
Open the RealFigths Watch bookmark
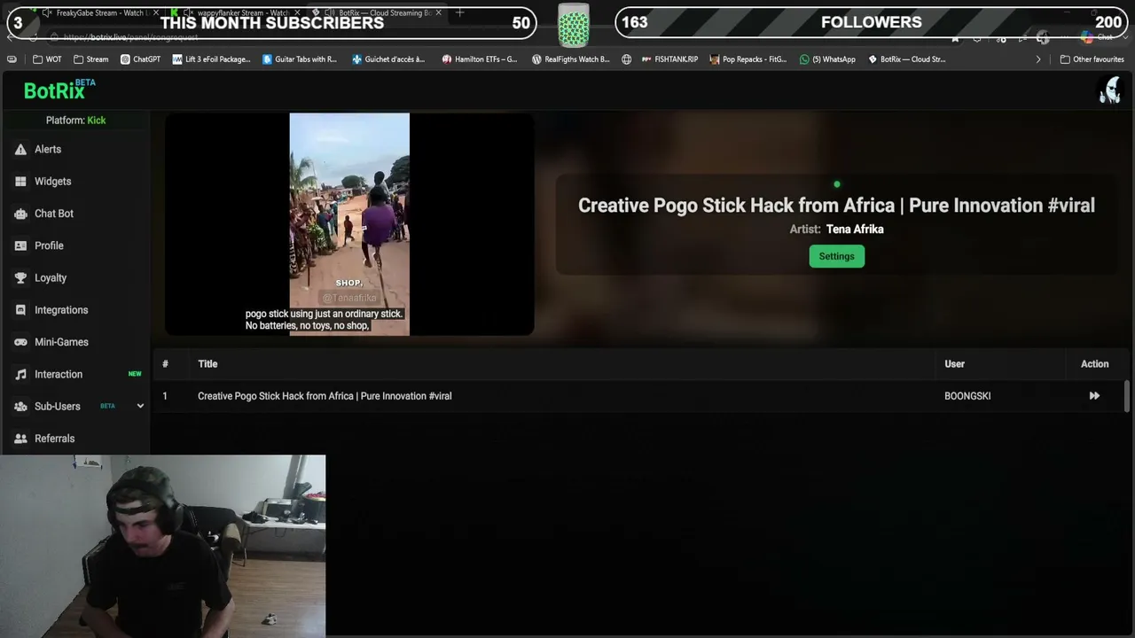(571, 59)
